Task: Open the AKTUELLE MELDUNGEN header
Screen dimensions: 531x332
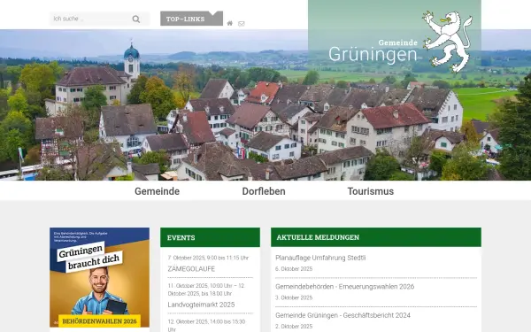Action: [x=376, y=237]
